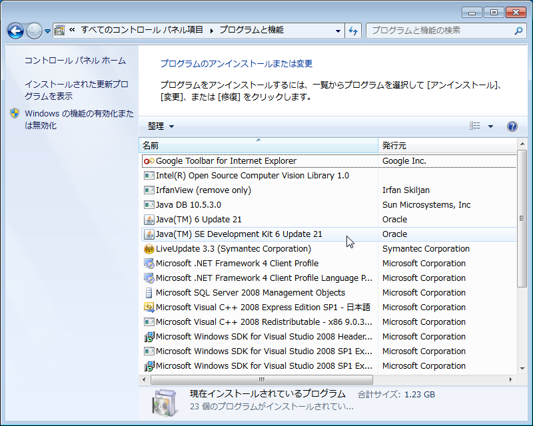The width and height of the screenshot is (533, 426).
Task: Sort by 発行元 column header
Action: (x=447, y=146)
